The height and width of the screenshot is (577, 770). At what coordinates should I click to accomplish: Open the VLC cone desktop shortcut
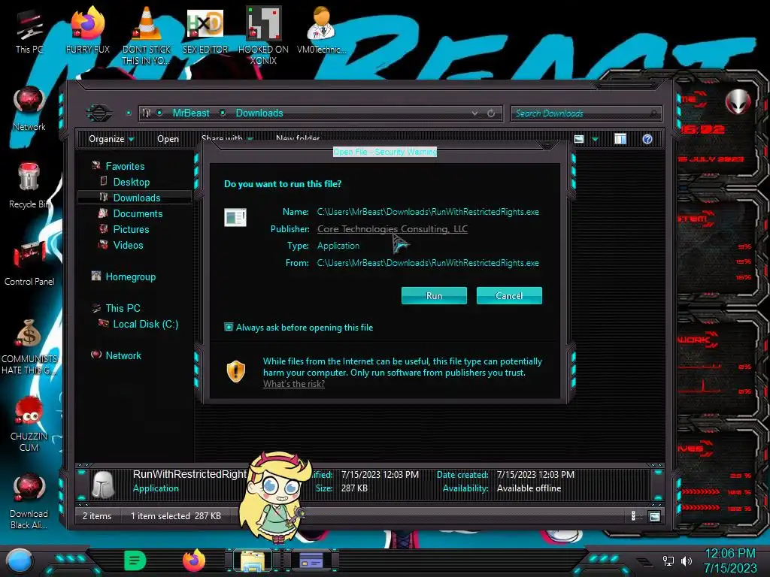pos(147,35)
